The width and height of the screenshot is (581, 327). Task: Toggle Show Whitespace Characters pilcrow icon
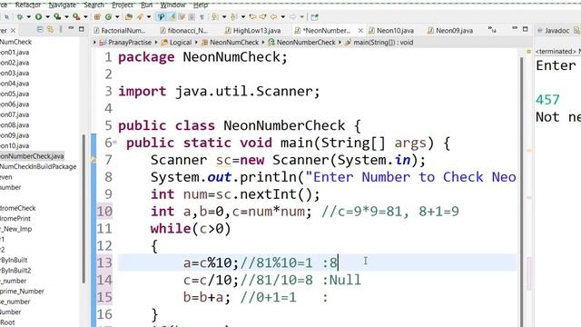(x=202, y=16)
